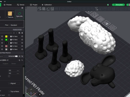Click the edit icon right of filament 6
The width and height of the screenshot is (130, 97).
22,43
